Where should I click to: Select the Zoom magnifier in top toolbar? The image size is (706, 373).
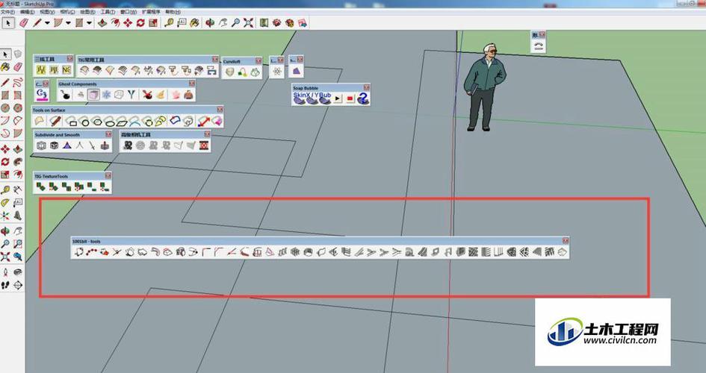pyautogui.click(x=235, y=22)
